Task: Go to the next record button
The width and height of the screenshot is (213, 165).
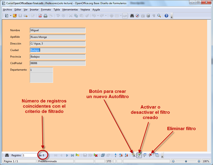Action: click(x=67, y=155)
